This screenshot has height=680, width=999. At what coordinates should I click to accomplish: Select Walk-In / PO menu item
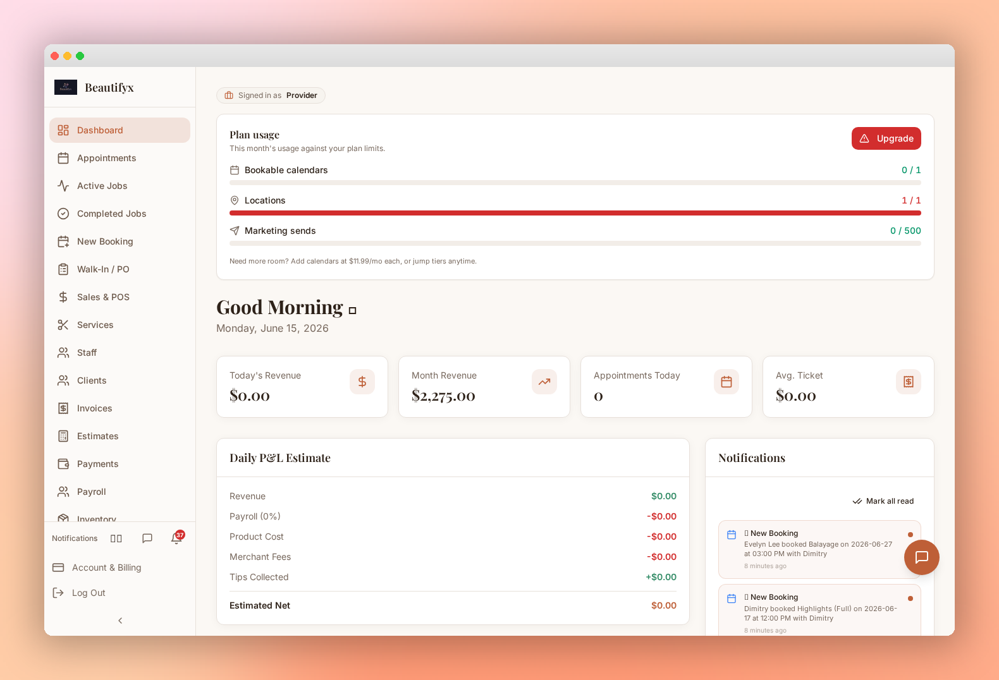pyautogui.click(x=120, y=269)
